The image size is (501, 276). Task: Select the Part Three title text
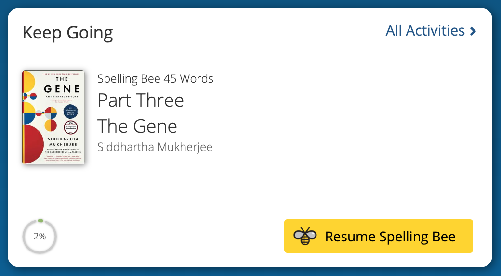coord(141,100)
